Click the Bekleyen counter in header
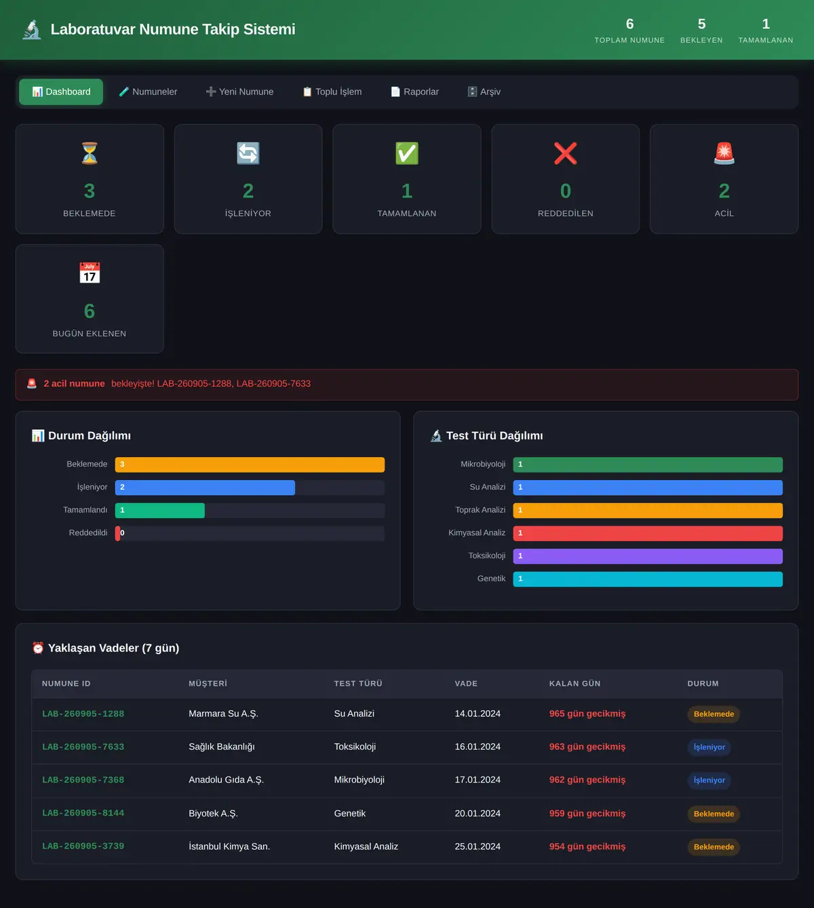Screen dimensions: 814x908 coord(701,31)
